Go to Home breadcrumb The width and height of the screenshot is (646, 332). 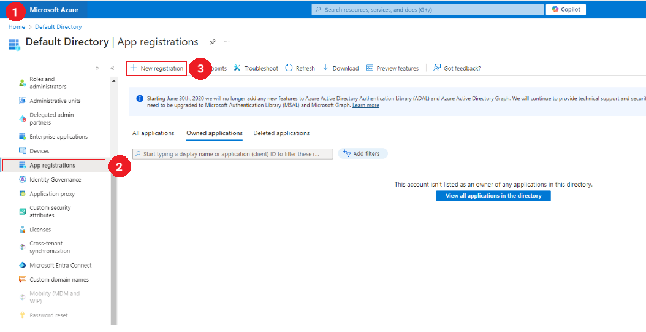click(x=17, y=27)
